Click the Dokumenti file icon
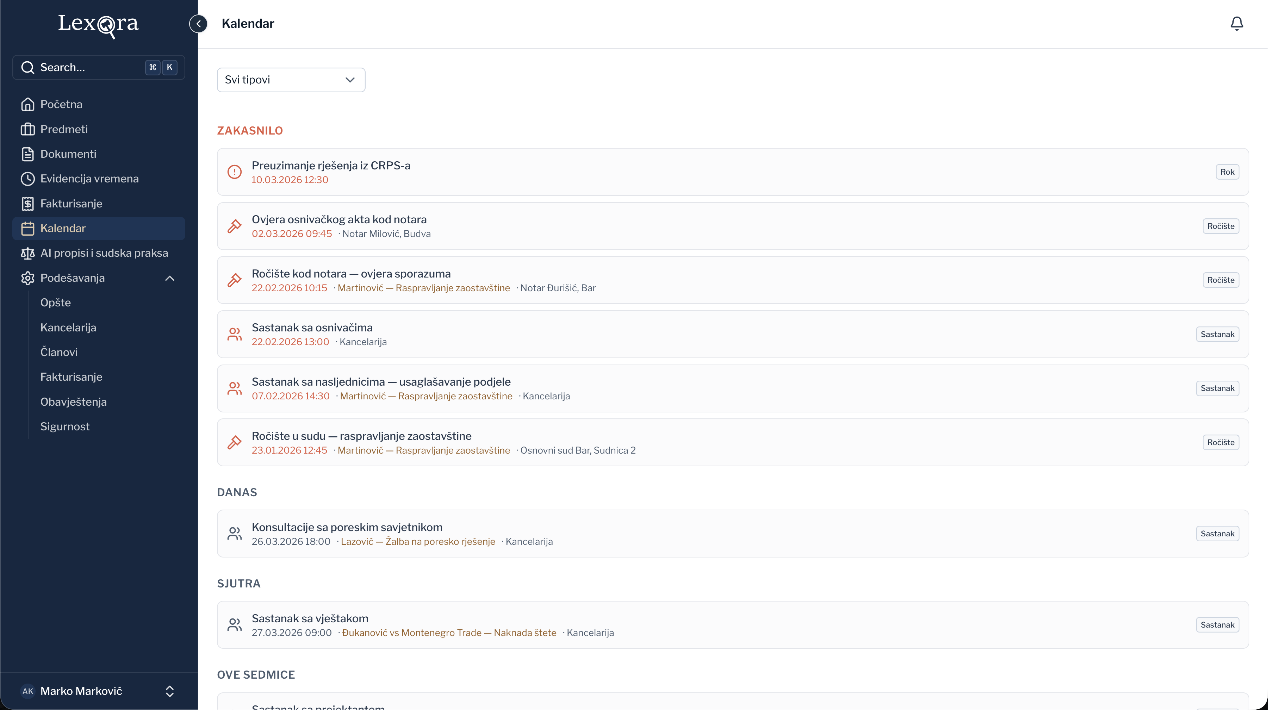The image size is (1268, 710). pyautogui.click(x=27, y=154)
